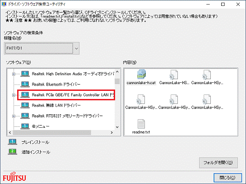
Task: Open the cannonlake-h.cat file icon
Action: pyautogui.click(x=141, y=74)
